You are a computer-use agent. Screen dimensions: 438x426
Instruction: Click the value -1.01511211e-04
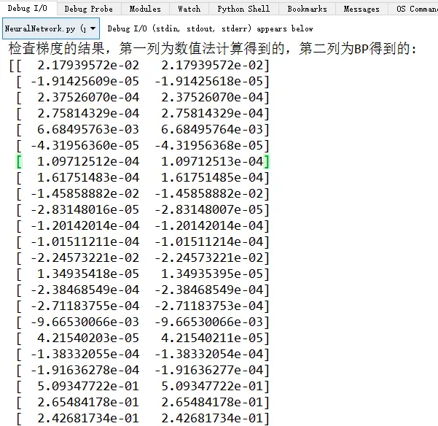(x=85, y=241)
